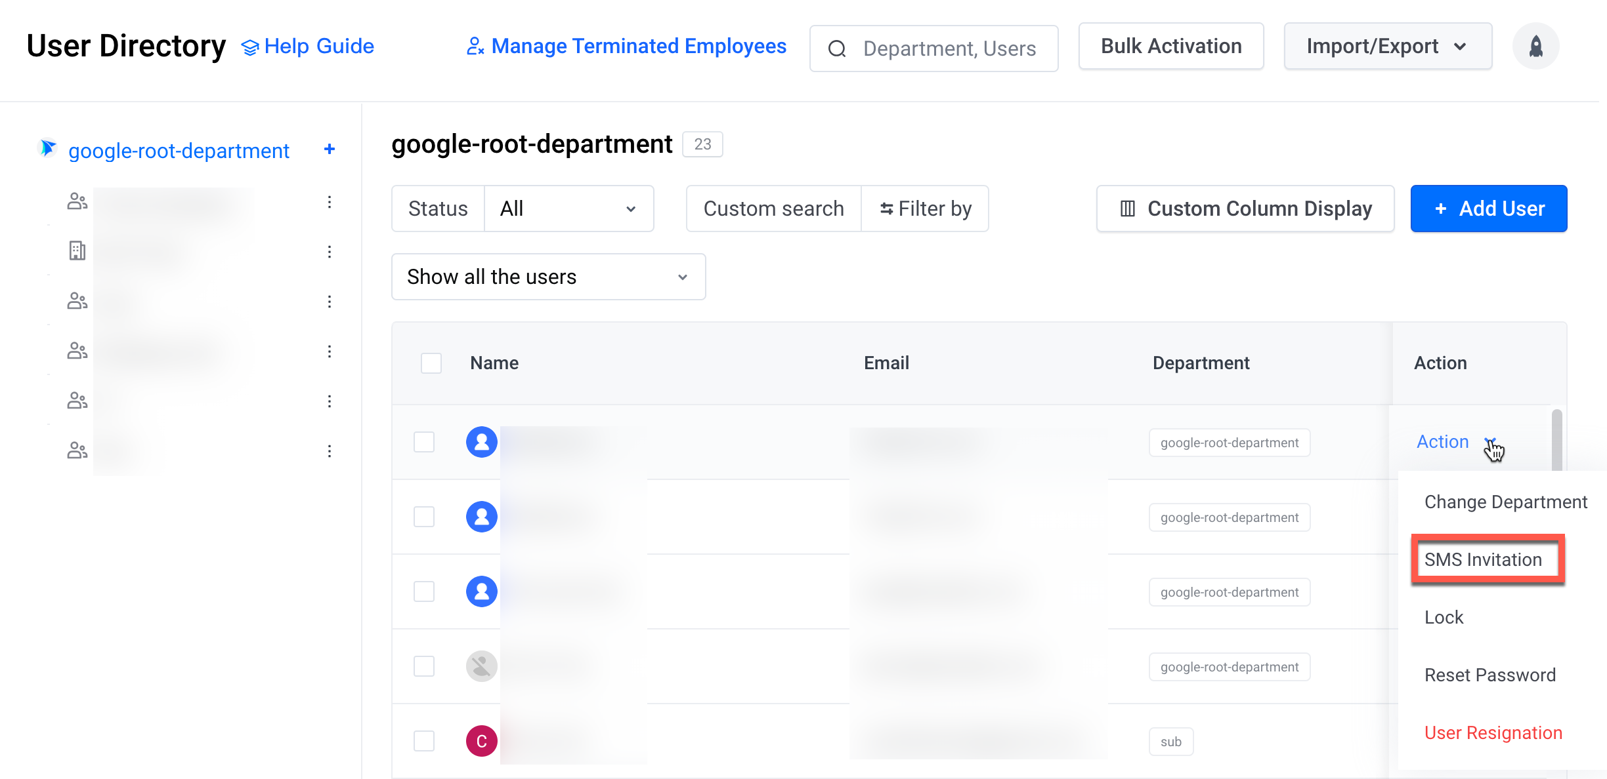
Task: Click the Department, Users search field
Action: point(934,49)
